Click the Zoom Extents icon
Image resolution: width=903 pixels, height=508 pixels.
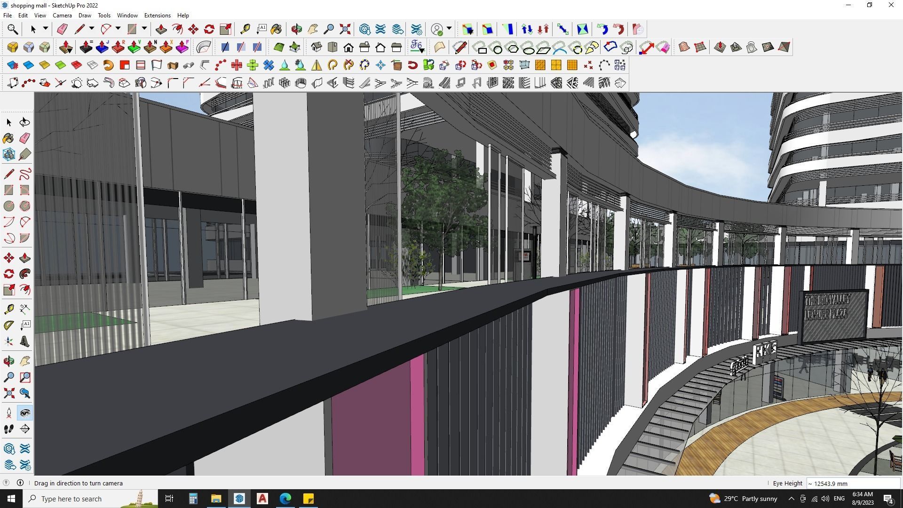[x=345, y=29]
